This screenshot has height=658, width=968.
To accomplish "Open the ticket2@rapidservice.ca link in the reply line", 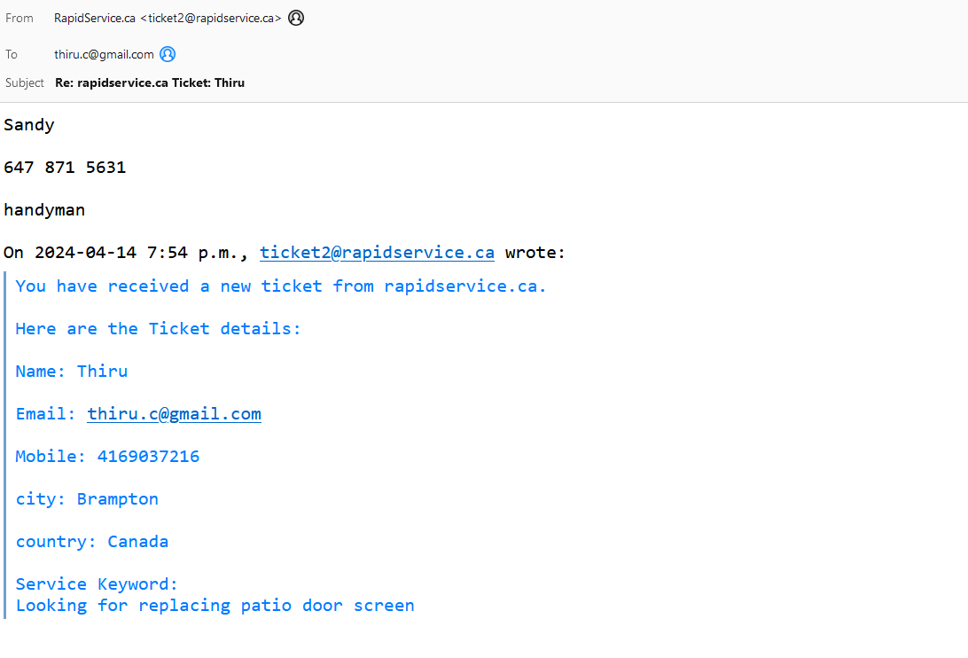I will (377, 253).
